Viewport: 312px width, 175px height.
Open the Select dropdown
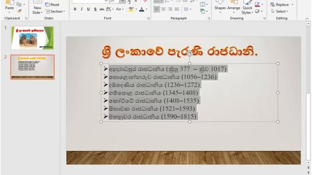[x=280, y=12]
